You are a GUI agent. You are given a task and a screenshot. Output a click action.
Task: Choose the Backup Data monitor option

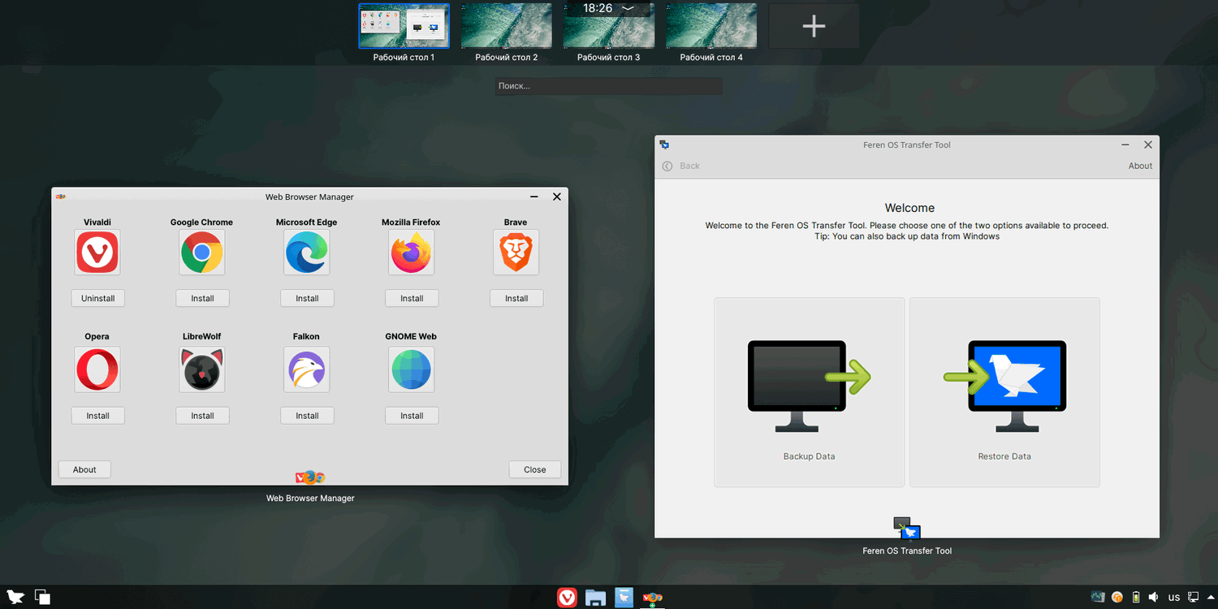810,392
